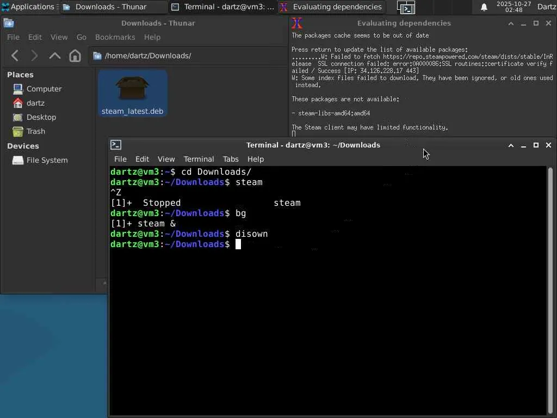Viewport: 557px width, 418px height.
Task: Click the panel clock showing 02:48
Action: pyautogui.click(x=513, y=7)
